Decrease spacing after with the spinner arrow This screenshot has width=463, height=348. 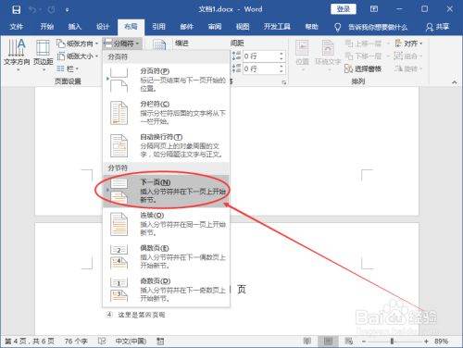coord(282,71)
